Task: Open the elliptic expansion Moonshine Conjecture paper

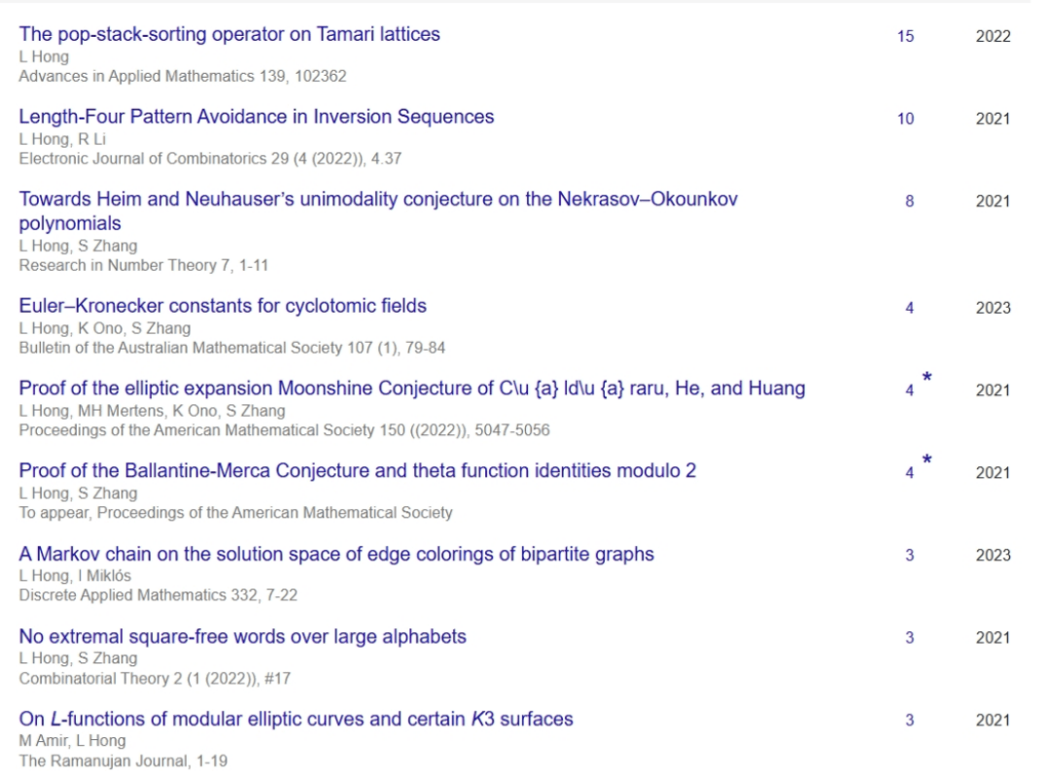Action: coord(412,389)
